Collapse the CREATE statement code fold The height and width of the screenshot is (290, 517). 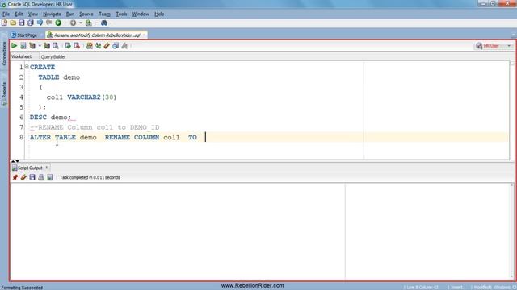27,67
